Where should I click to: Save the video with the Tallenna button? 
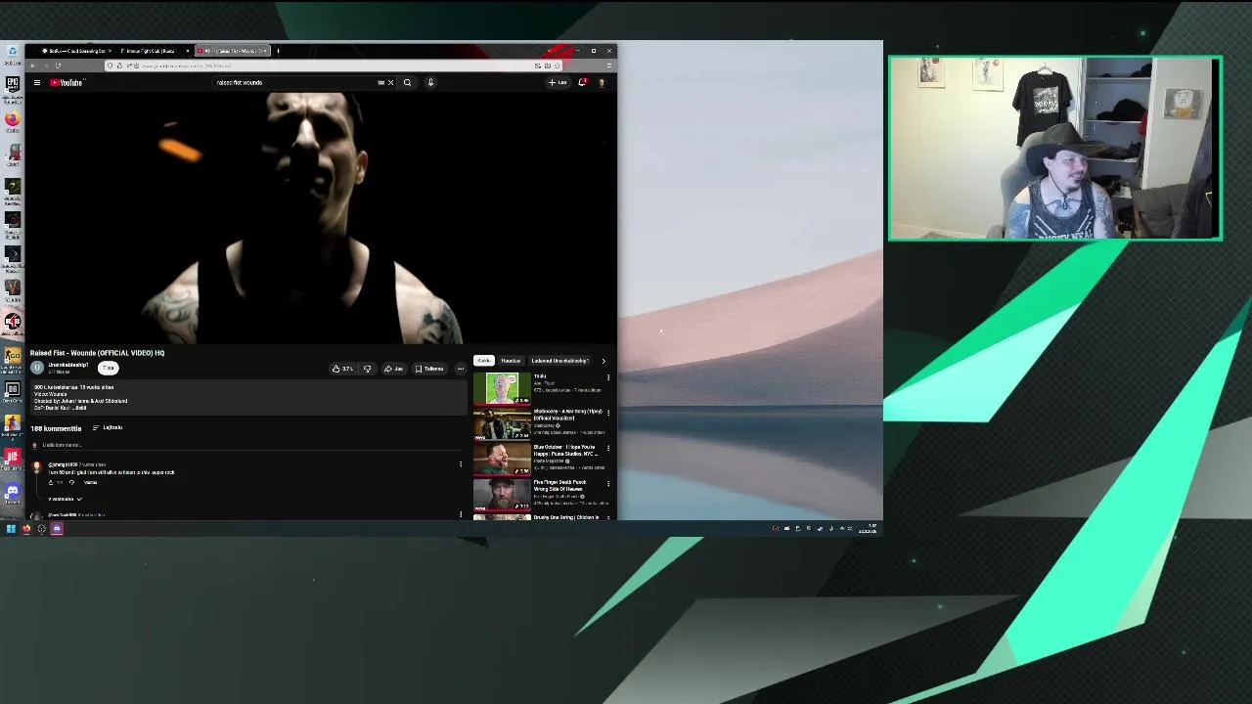click(429, 369)
